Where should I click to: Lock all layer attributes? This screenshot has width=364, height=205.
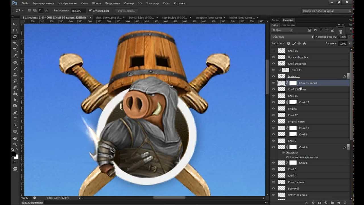tap(305, 44)
